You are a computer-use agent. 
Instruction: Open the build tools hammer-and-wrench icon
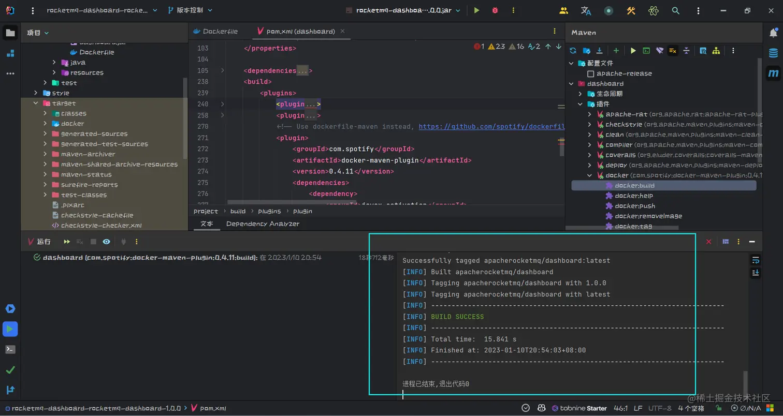click(631, 10)
